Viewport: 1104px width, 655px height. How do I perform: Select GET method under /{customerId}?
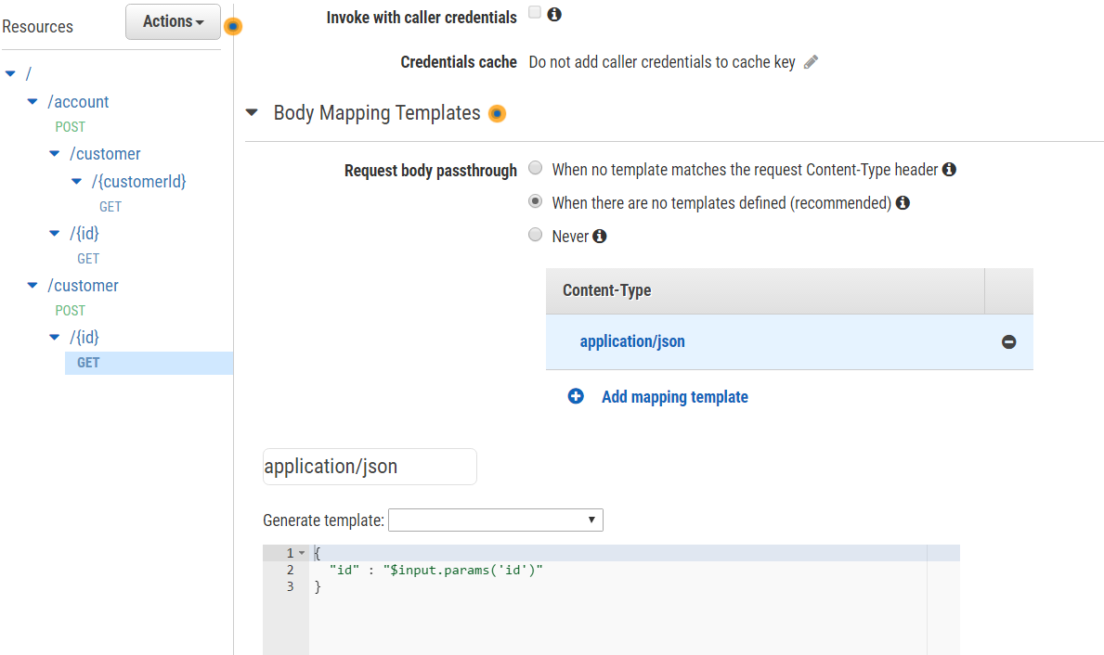point(110,207)
